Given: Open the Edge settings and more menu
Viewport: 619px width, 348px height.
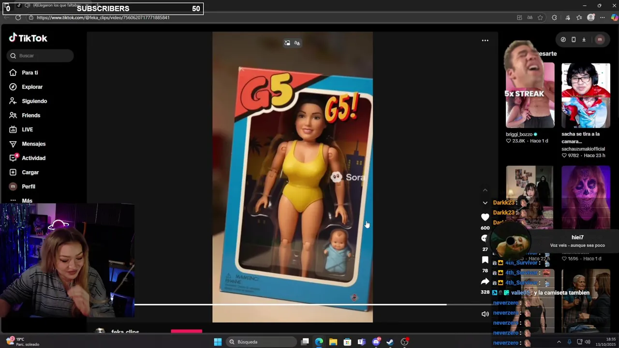Looking at the screenshot, I should point(603,17).
